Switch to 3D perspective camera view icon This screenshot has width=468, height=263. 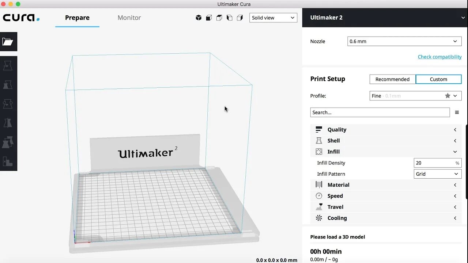[199, 18]
